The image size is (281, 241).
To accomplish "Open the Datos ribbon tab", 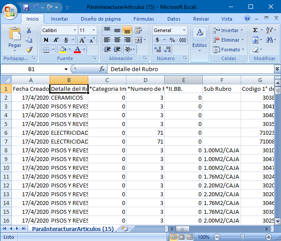I will click(x=174, y=19).
